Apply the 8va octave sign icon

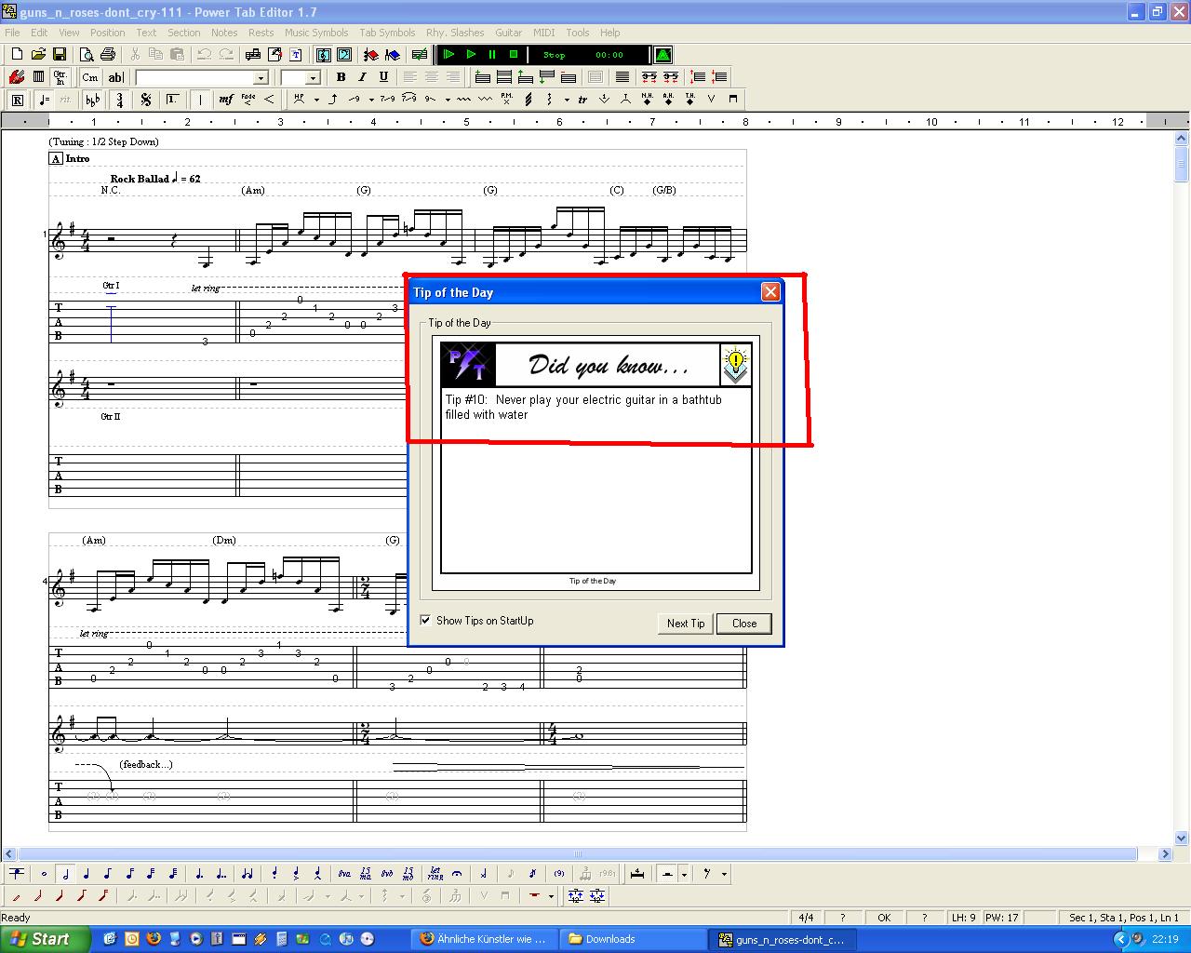(x=344, y=874)
